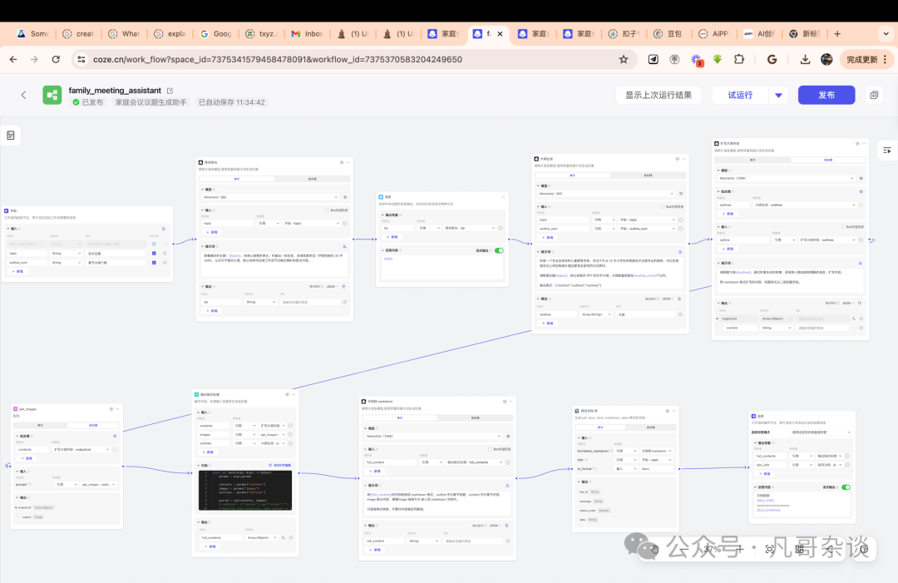Click 新增 add button in 开始 node

click(x=17, y=271)
